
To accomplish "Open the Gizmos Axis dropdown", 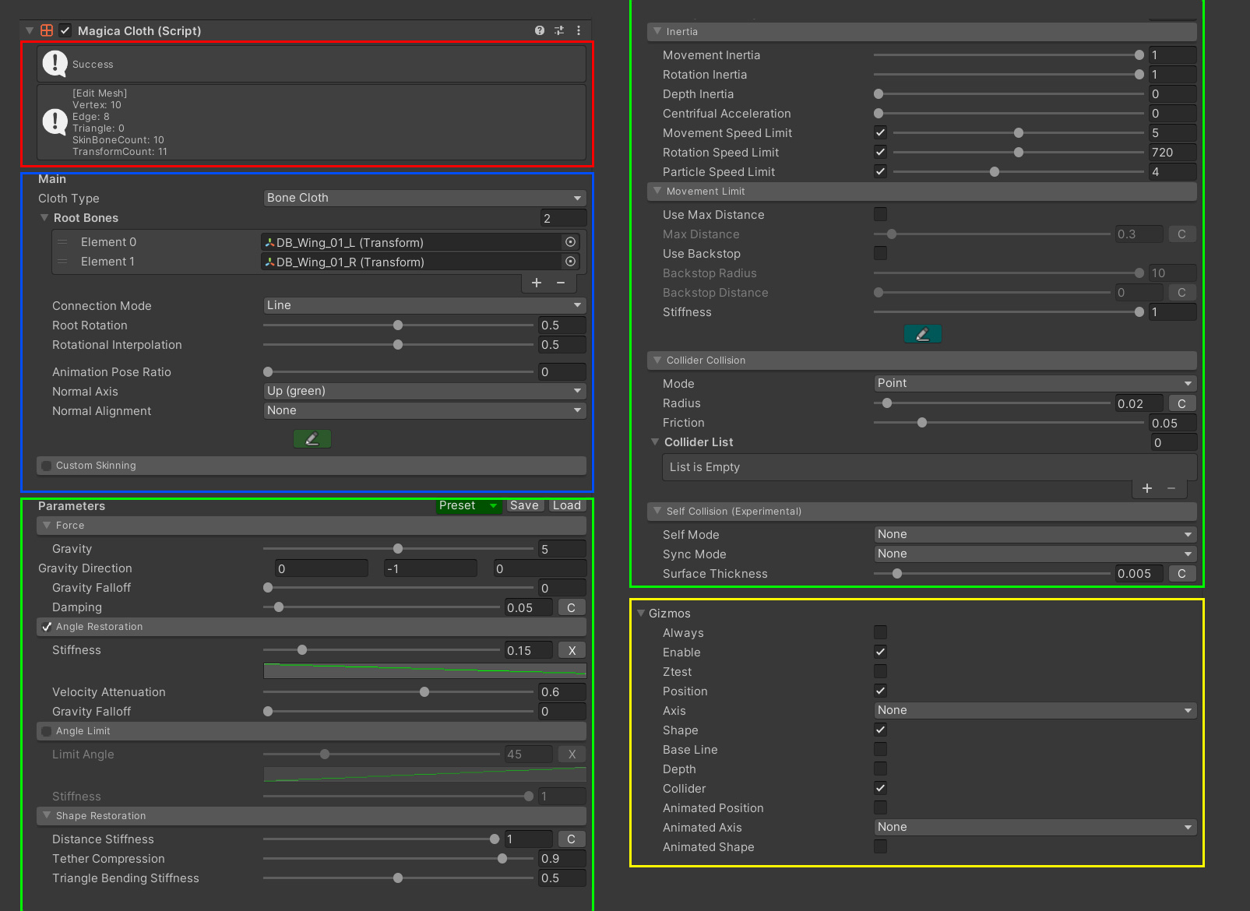I will (x=1035, y=710).
